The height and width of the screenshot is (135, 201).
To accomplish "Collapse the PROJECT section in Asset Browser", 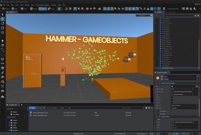I will tap(8, 117).
